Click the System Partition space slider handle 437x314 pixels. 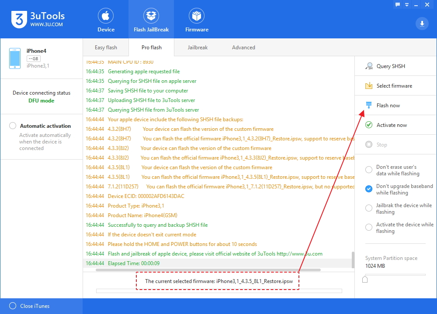click(365, 279)
